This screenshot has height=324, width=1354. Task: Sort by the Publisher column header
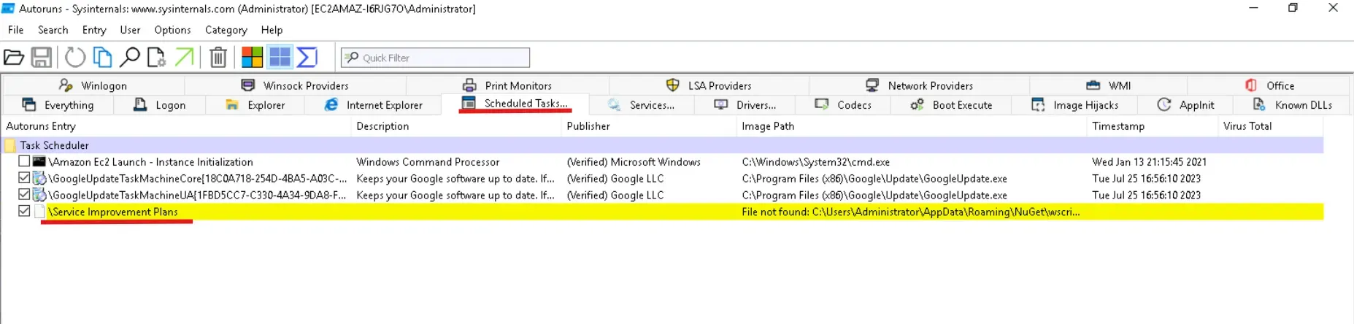pos(649,126)
